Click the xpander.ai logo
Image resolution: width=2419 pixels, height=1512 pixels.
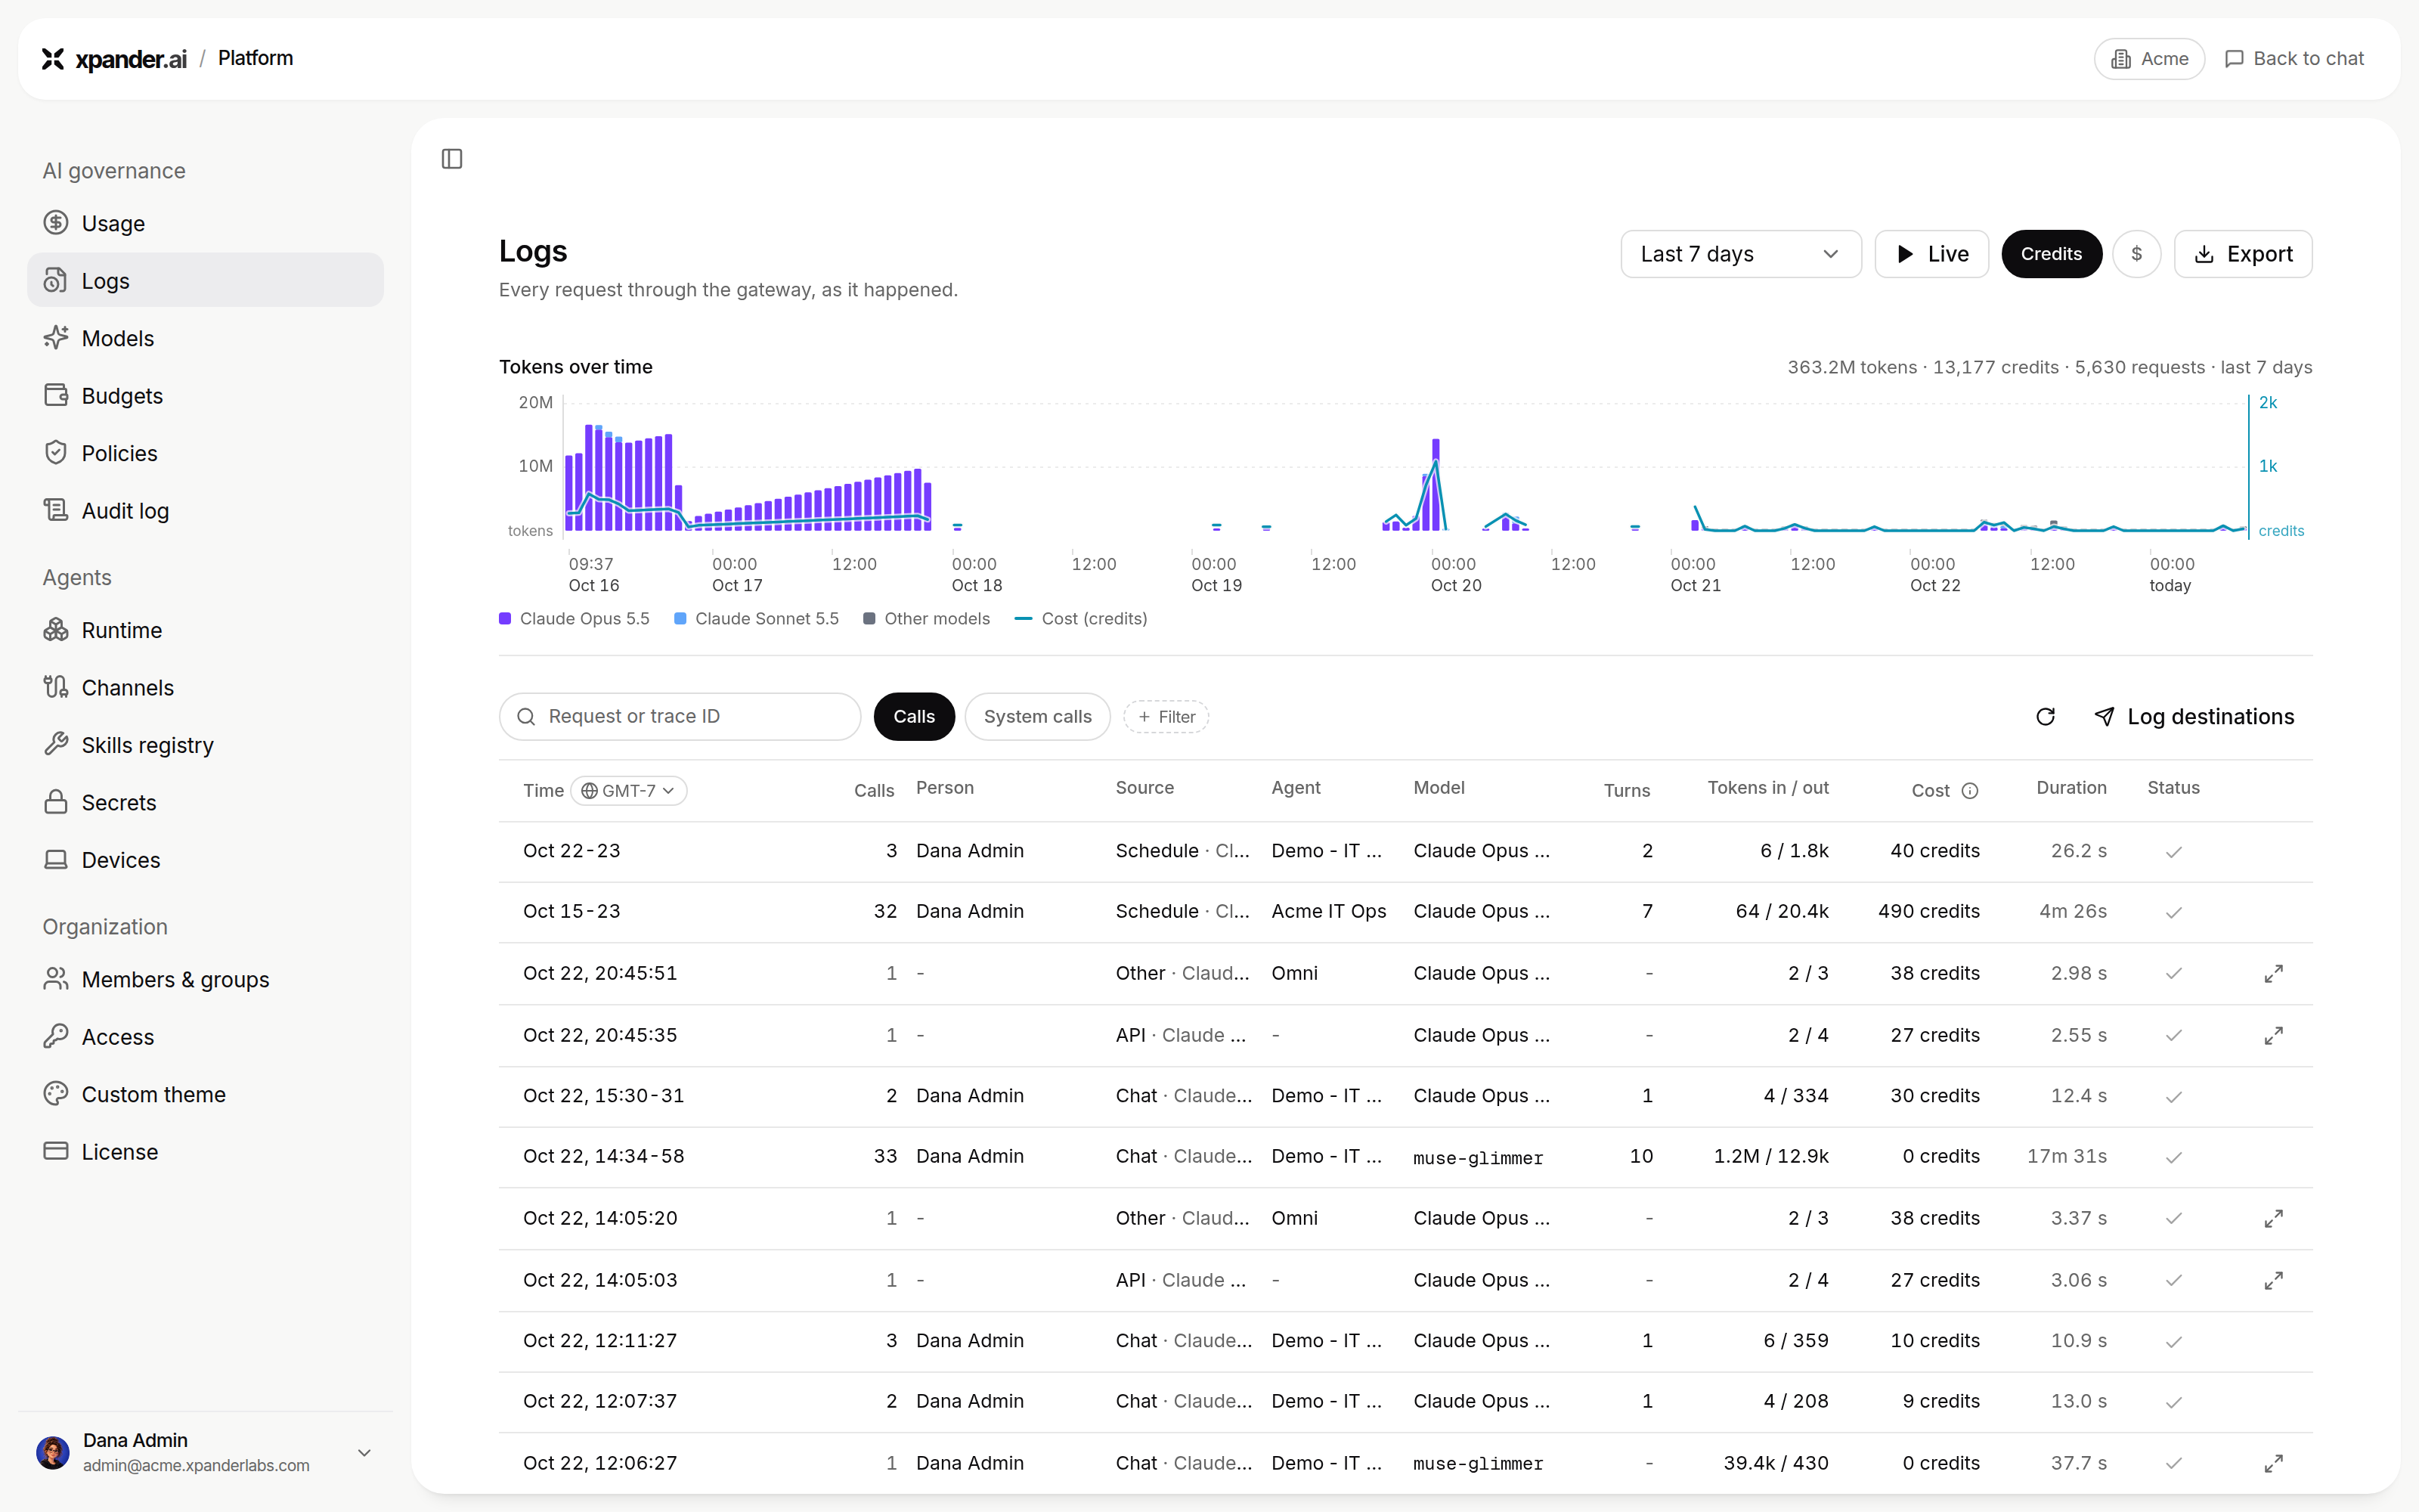(114, 59)
